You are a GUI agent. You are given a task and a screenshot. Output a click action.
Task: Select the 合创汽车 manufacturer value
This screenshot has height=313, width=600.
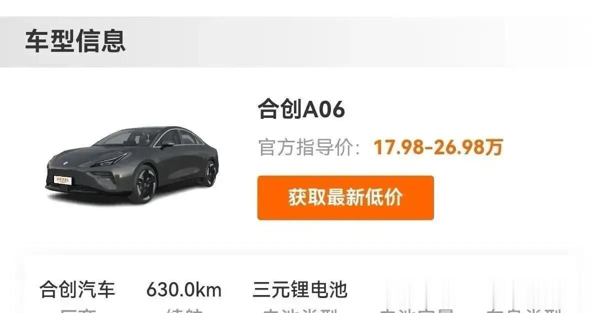pos(77,289)
